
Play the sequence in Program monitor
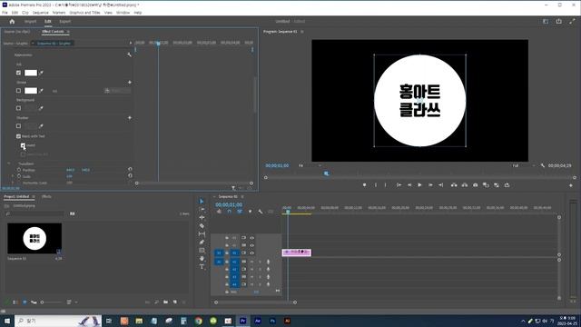pos(419,185)
